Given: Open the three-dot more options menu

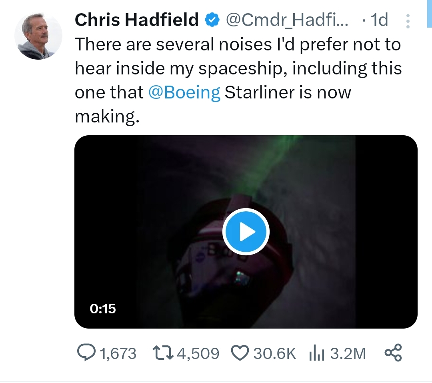Looking at the screenshot, I should pyautogui.click(x=408, y=21).
